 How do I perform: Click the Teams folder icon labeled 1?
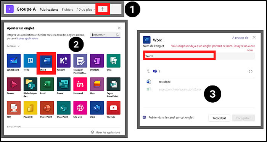[x=155, y=71]
